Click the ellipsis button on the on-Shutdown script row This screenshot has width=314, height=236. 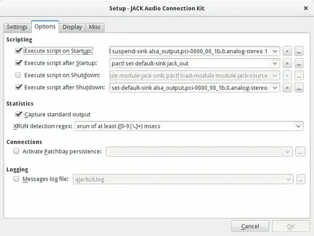point(299,76)
